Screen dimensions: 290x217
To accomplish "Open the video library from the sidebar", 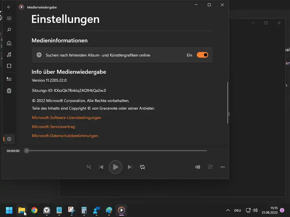I will pyautogui.click(x=9, y=66).
